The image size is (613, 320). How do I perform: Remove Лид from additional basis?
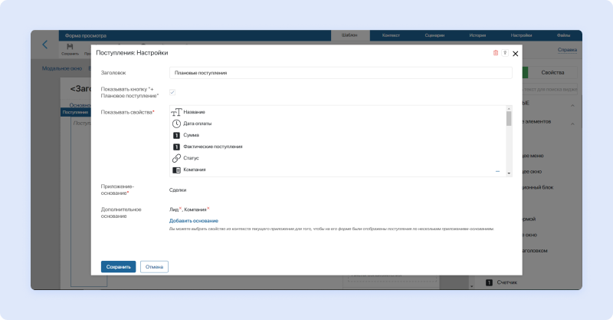[x=181, y=208]
